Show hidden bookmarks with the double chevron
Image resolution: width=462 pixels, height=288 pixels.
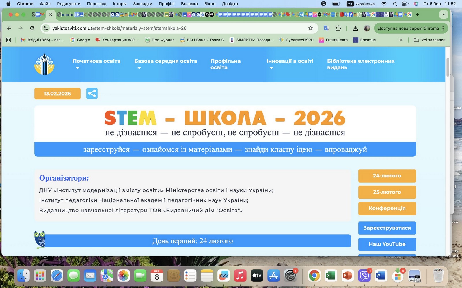click(x=401, y=40)
